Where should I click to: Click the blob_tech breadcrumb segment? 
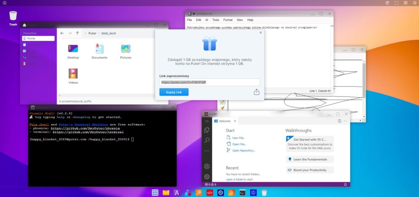[x=109, y=33]
